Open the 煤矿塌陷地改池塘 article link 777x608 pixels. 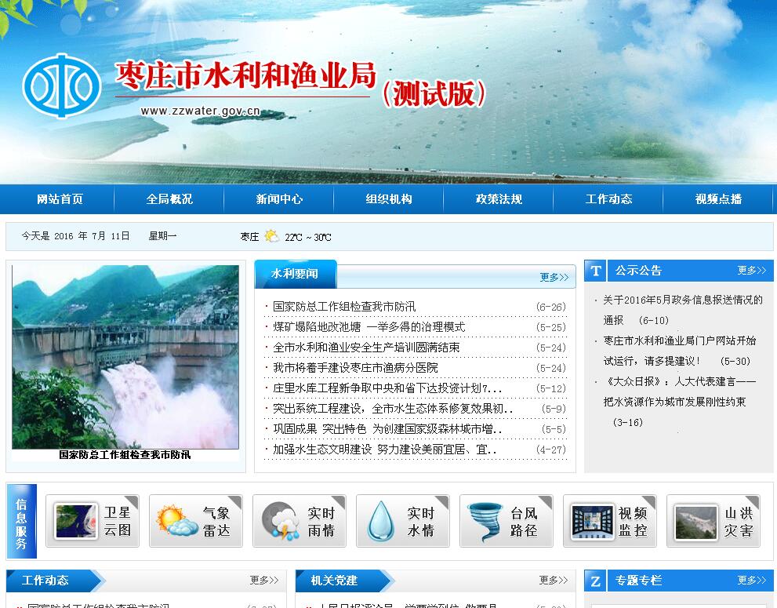click(x=369, y=327)
